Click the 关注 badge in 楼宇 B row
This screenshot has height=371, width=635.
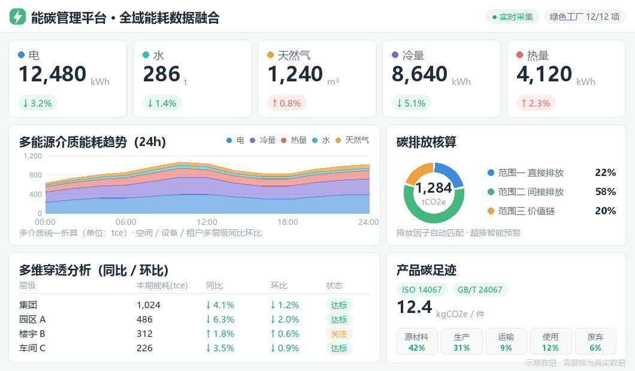pyautogui.click(x=339, y=334)
